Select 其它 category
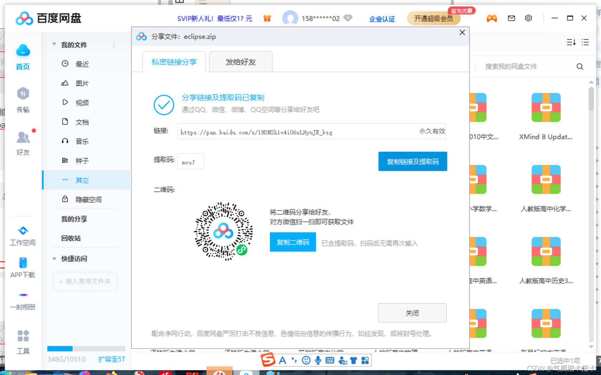601x375 pixels. coord(86,180)
